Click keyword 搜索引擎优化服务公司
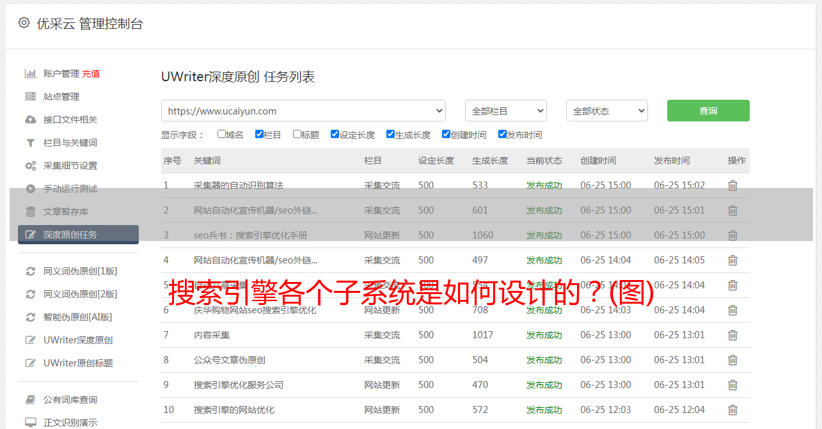The image size is (822, 429). 239,385
